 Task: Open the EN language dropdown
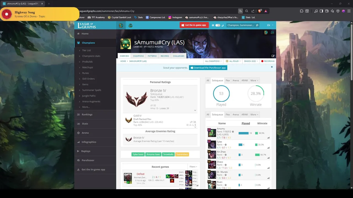(270, 25)
